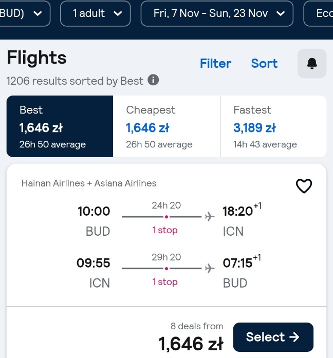This screenshot has width=333, height=358.
Task: Click the outbound 1 stop dot marker
Action: click(x=166, y=217)
